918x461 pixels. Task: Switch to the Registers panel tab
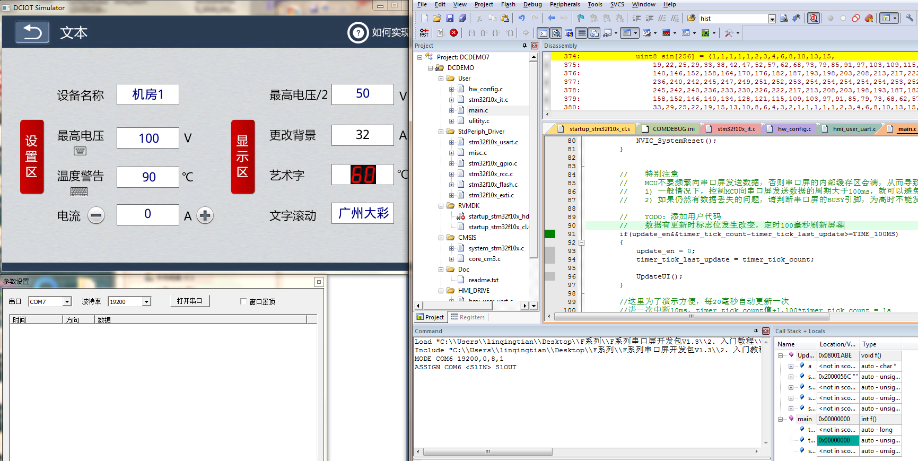[468, 317]
